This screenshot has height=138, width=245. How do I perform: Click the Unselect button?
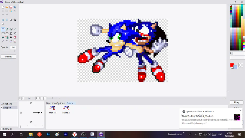tap(8, 57)
